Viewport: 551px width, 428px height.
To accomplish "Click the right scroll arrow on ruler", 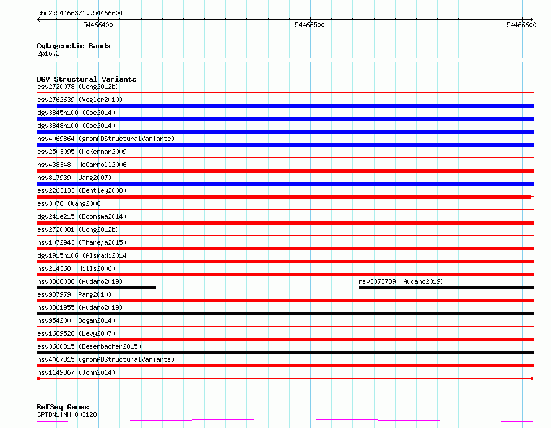I will pyautogui.click(x=532, y=20).
